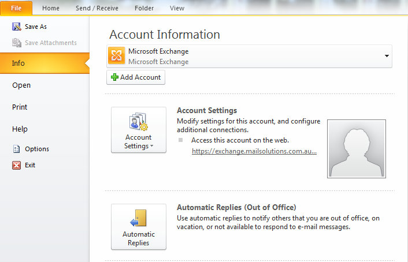
Task: Click the Options page icon
Action: pyautogui.click(x=16, y=149)
